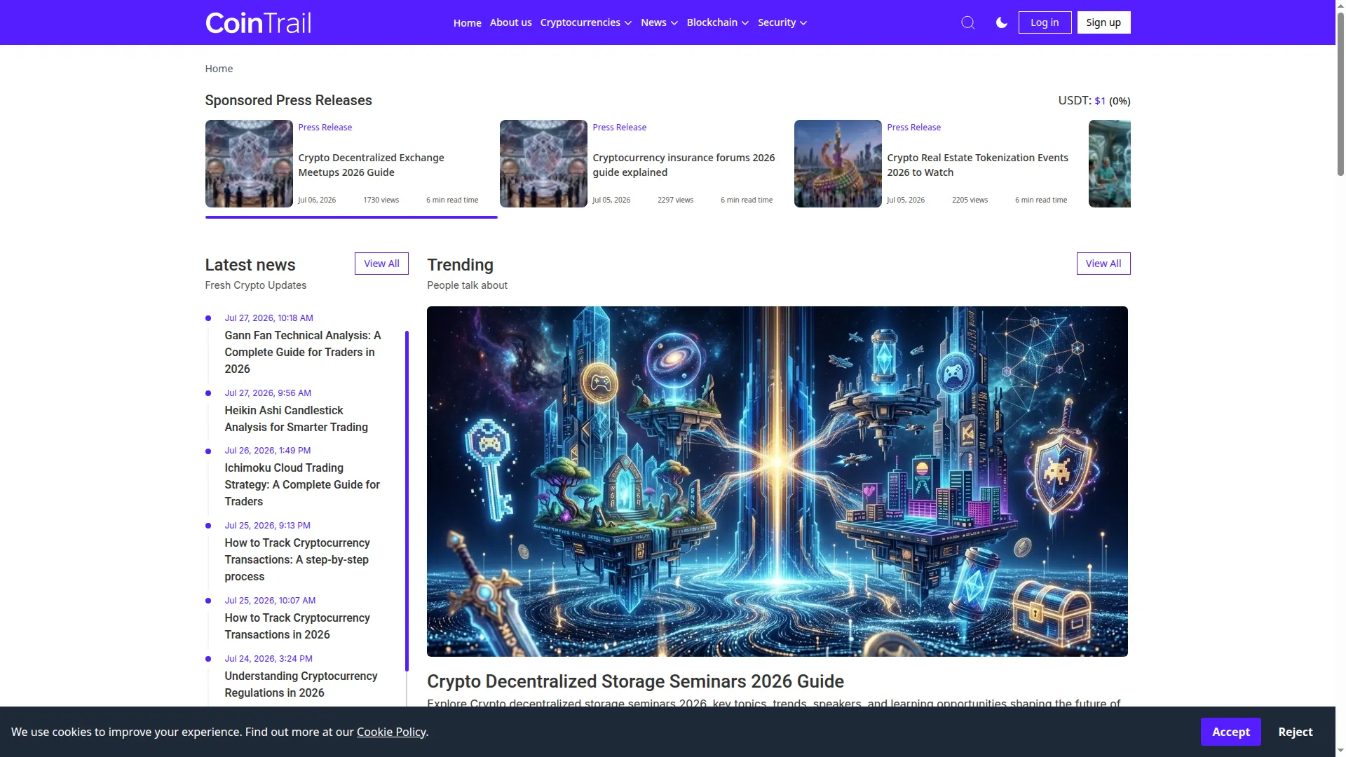Open Crypto Real Estate Tokenization Events article
This screenshot has width=1346, height=757.
pyautogui.click(x=977, y=165)
